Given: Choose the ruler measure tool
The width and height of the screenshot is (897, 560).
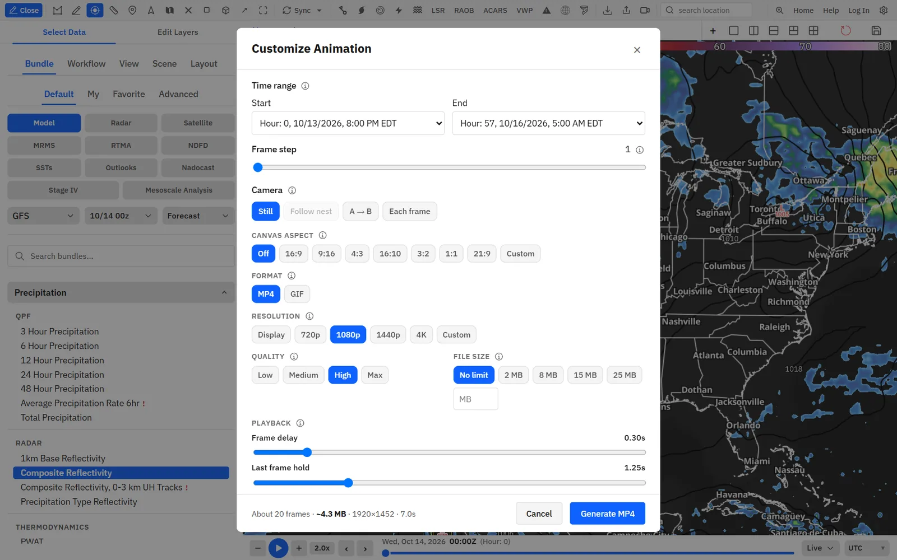Looking at the screenshot, I should (113, 10).
